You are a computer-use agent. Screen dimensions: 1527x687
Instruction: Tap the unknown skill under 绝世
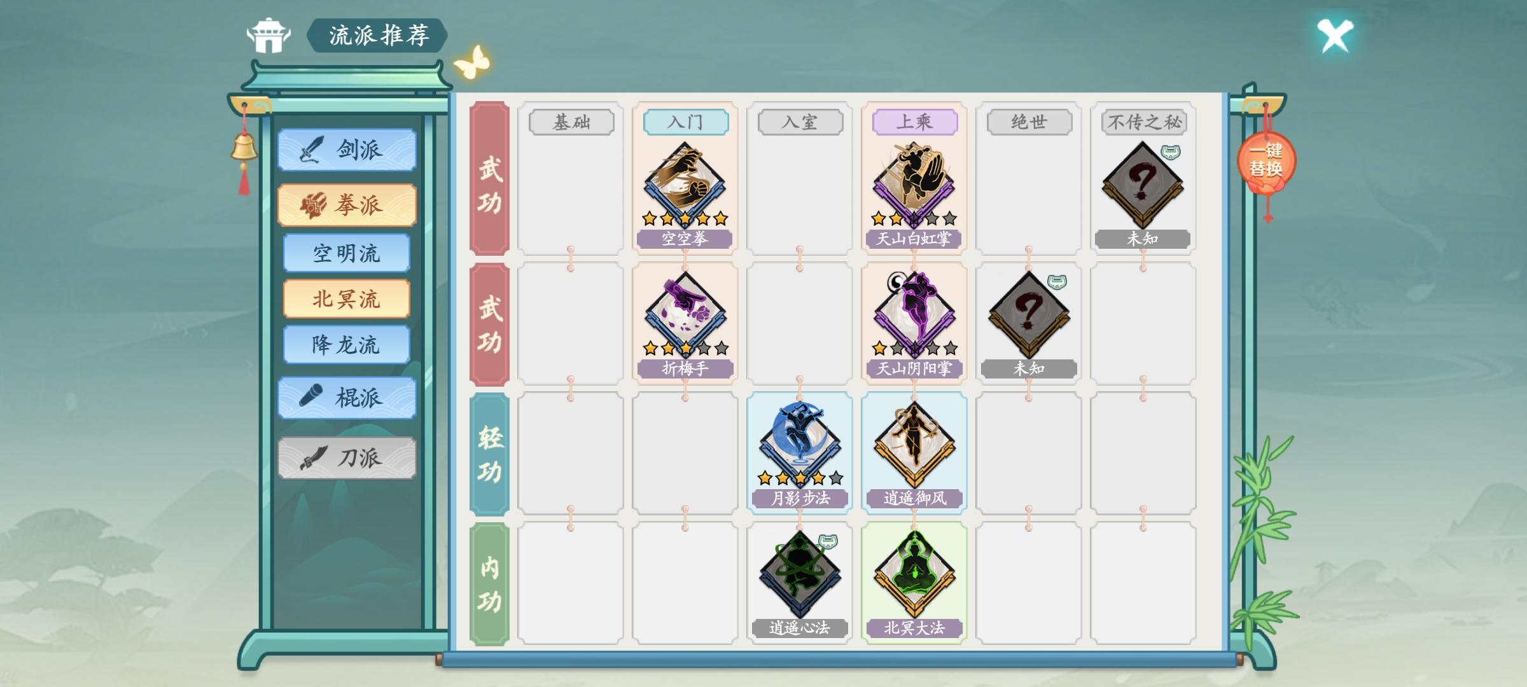pyautogui.click(x=1029, y=314)
